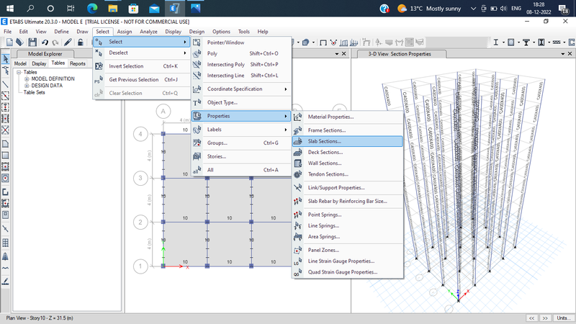Click the Area Springs icon in submenu
Viewport: 576px width, 324px height.
pos(298,237)
